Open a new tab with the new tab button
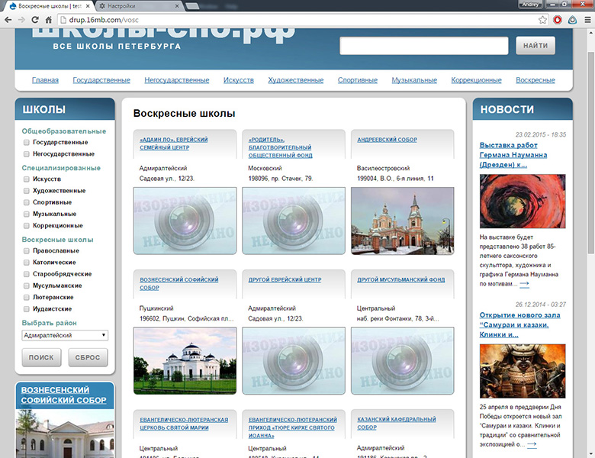The height and width of the screenshot is (458, 595). click(192, 6)
